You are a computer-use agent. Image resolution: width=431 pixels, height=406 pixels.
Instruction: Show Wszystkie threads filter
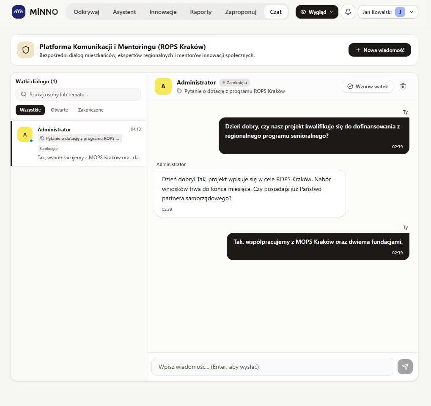(30, 110)
